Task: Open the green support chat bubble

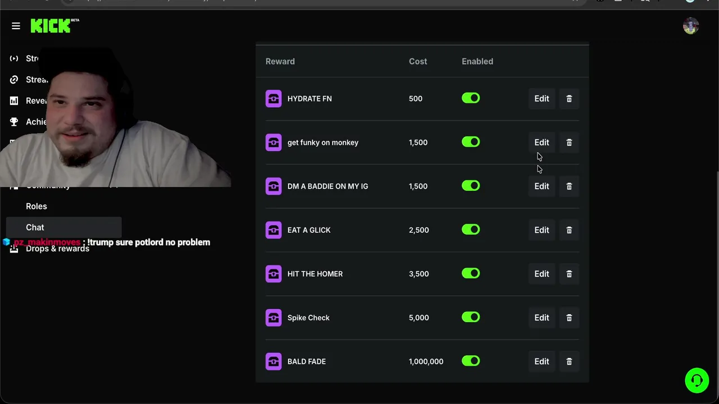Action: pyautogui.click(x=697, y=380)
